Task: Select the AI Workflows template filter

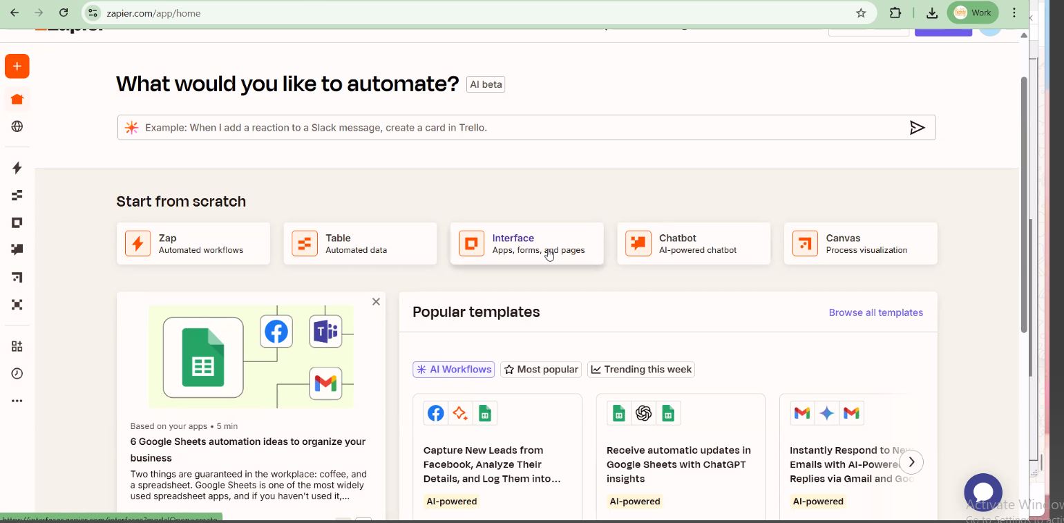Action: click(x=454, y=370)
